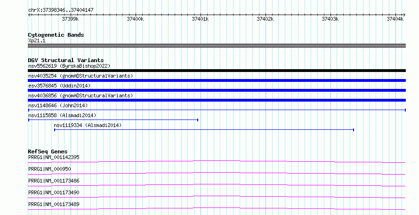Open esv3576845 (Uddin2014) variant label
This screenshot has width=419, height=215.
(x=59, y=86)
